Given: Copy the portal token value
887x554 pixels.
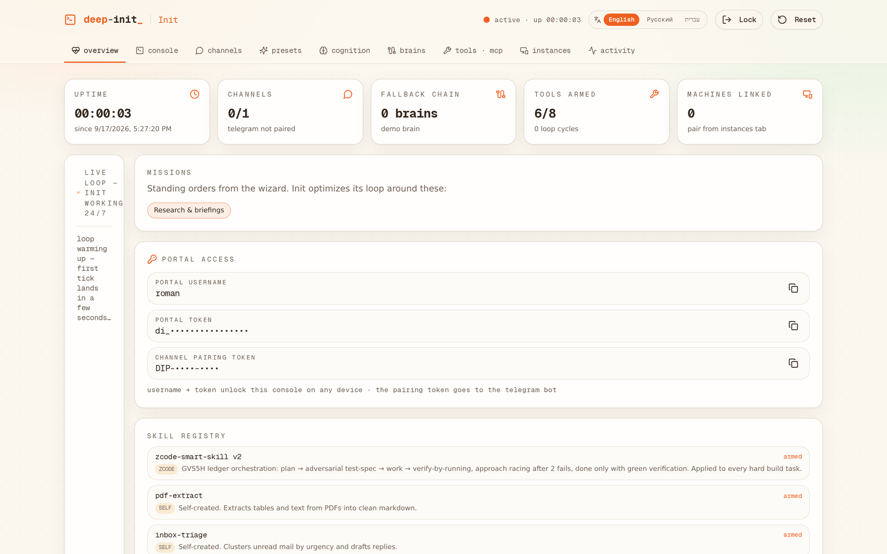Looking at the screenshot, I should click(x=793, y=326).
